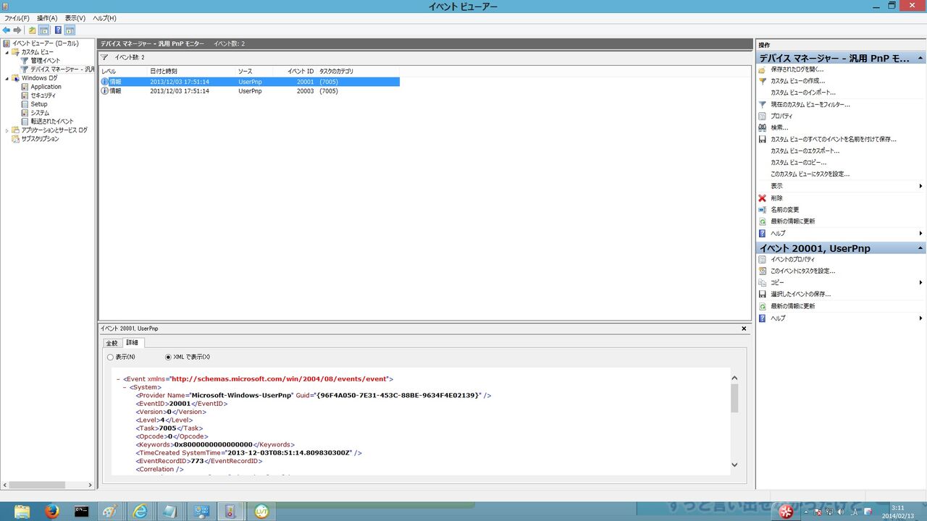Close the event 20001 preview pane

(744, 329)
